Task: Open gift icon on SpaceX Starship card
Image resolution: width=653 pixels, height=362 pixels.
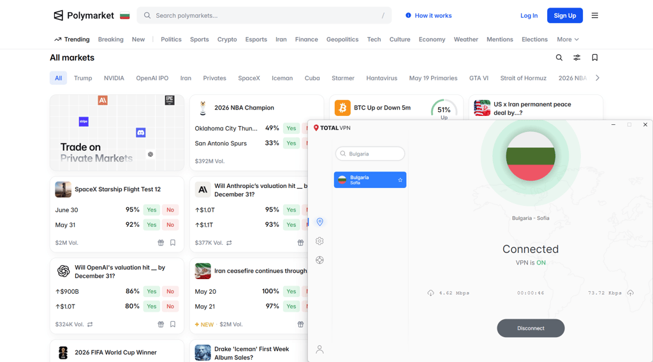Action: click(x=161, y=243)
